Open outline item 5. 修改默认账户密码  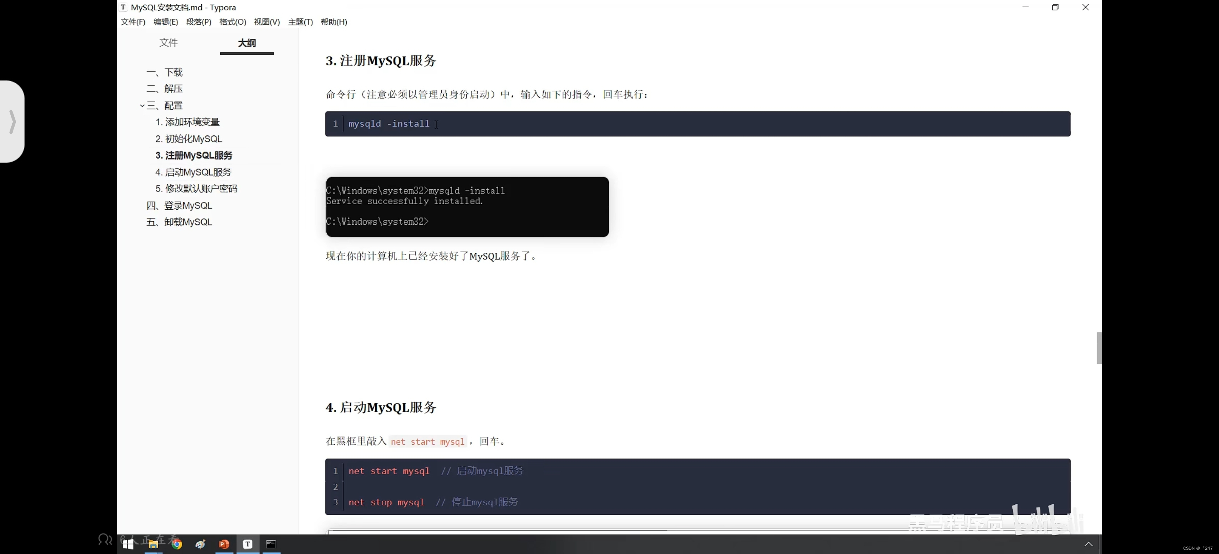(196, 189)
